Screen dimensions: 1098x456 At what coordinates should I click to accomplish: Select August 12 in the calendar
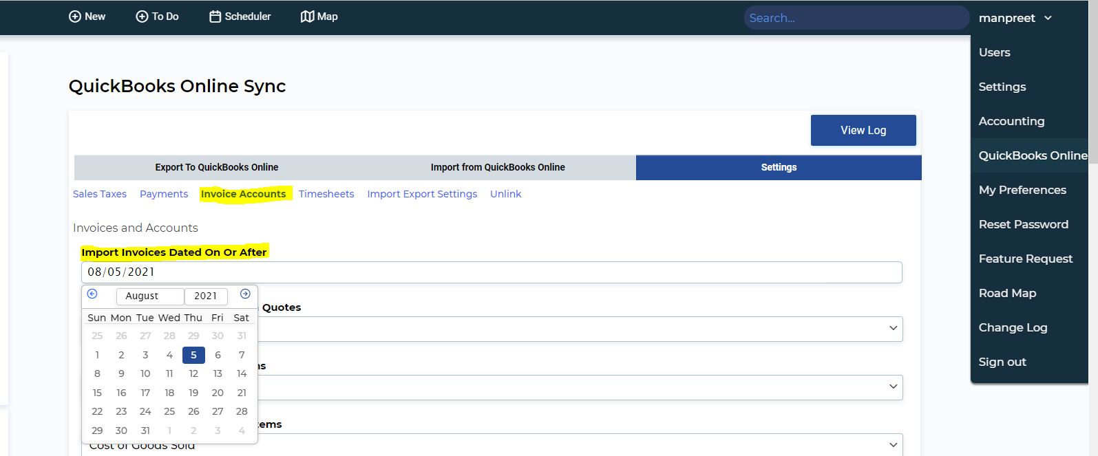pos(193,373)
